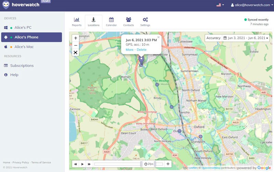The width and height of the screenshot is (274, 172).
Task: Zoom out the map with minus button
Action: pyautogui.click(x=75, y=45)
